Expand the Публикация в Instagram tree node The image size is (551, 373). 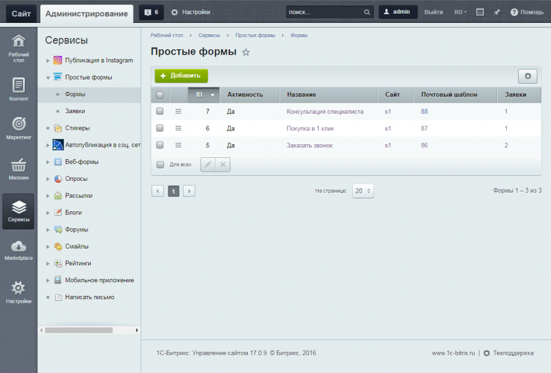coord(48,60)
